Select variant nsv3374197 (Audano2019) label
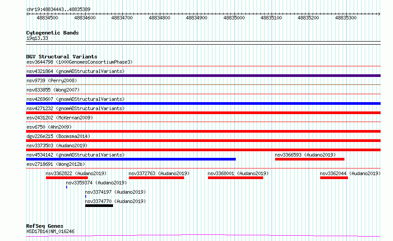Viewport: 393px width, 241px height. tap(115, 192)
